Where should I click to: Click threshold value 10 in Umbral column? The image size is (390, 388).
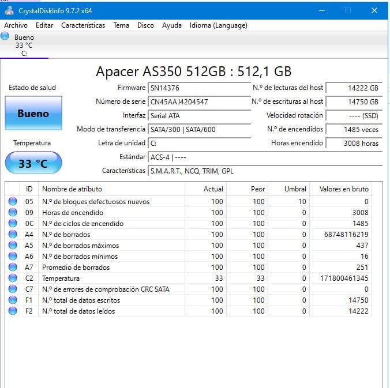click(302, 202)
